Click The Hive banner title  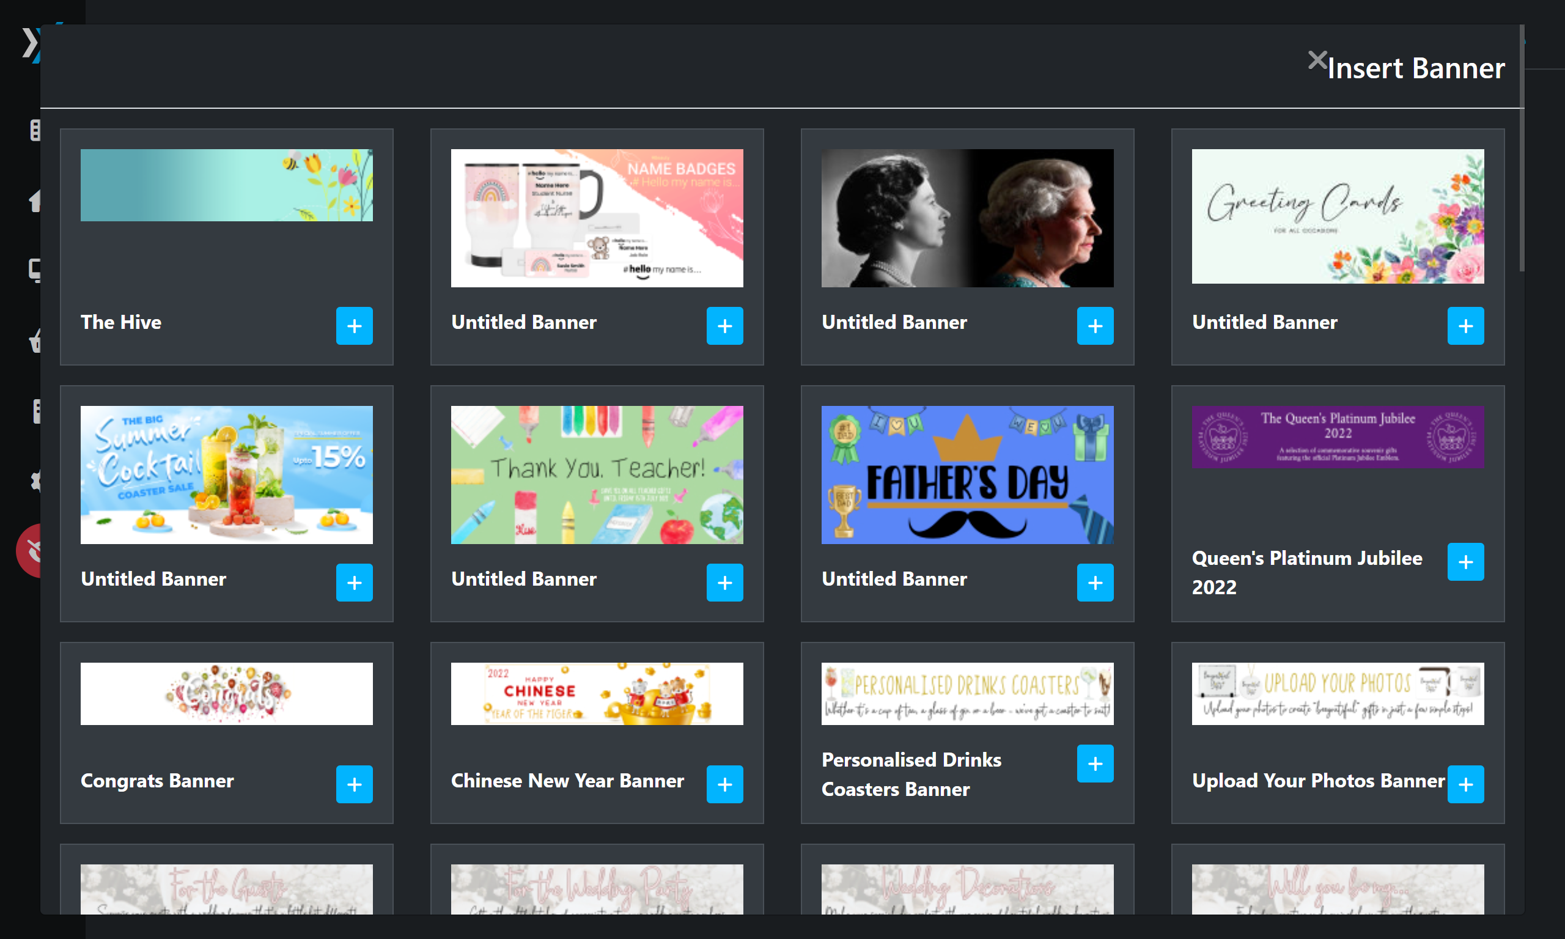(121, 322)
